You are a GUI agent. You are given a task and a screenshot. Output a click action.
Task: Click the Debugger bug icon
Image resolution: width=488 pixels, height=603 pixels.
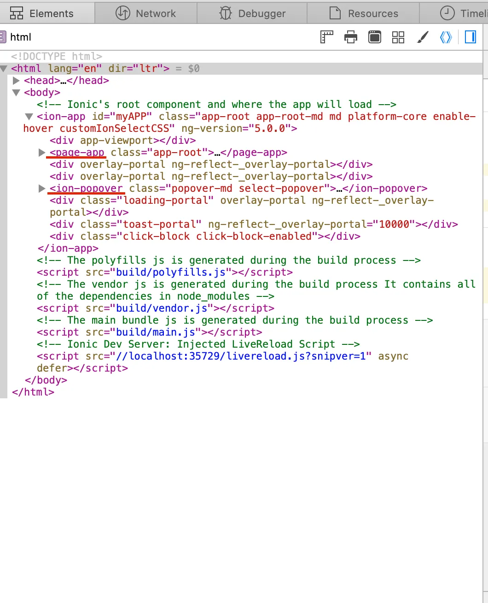click(226, 13)
